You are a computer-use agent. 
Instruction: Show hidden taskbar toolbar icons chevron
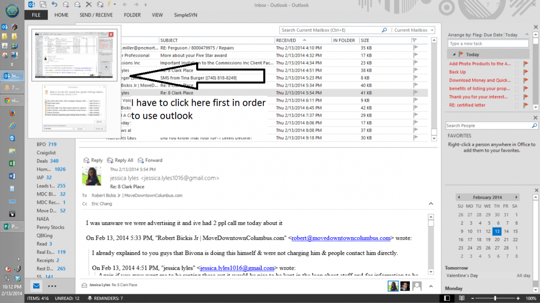[12, 64]
